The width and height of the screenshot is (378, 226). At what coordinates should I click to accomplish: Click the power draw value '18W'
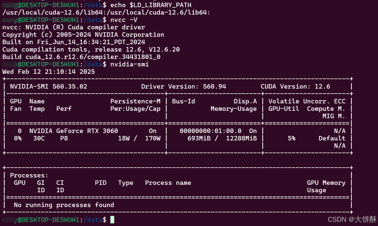click(x=124, y=138)
